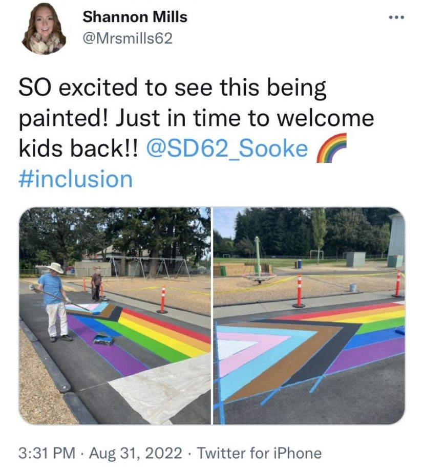This screenshot has height=471, width=424.
Task: Click the 3:31 PM timestamp
Action: click(x=47, y=453)
